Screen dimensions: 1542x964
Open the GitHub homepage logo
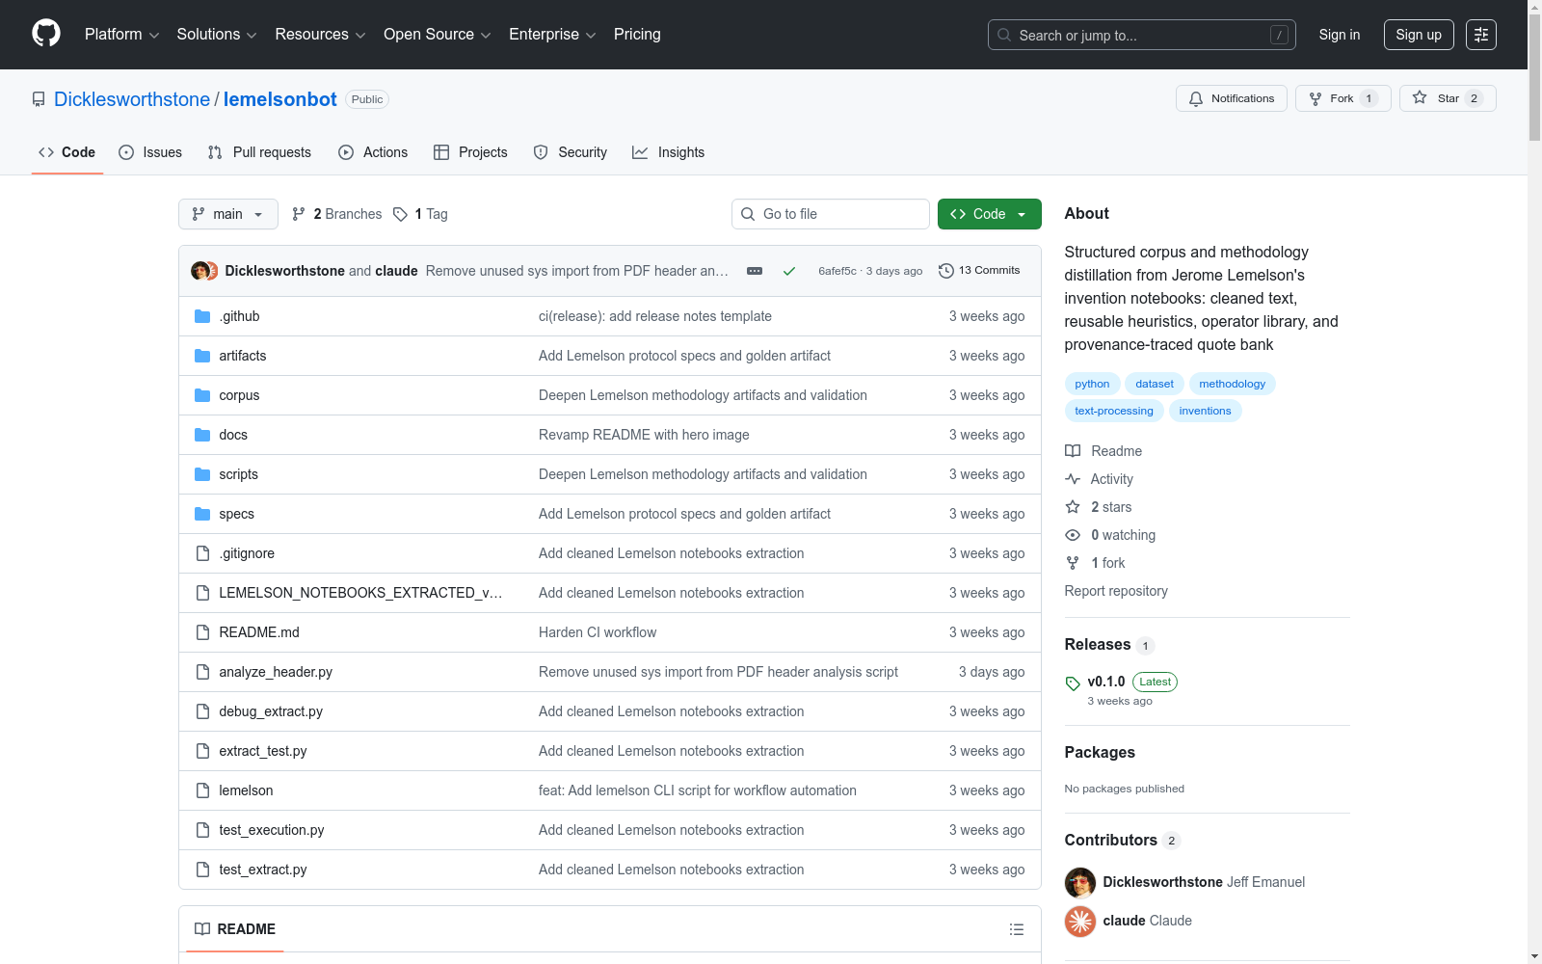pos(46,34)
